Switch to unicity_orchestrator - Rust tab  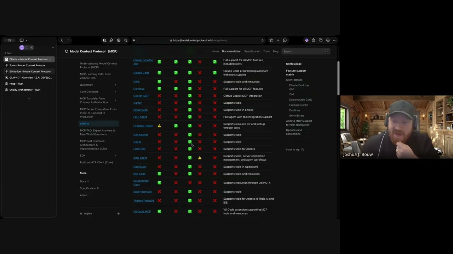pyautogui.click(x=29, y=90)
